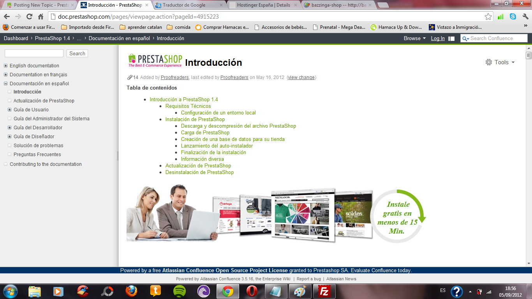
Task: Show hidden system tray icons arrow
Action: click(x=470, y=291)
